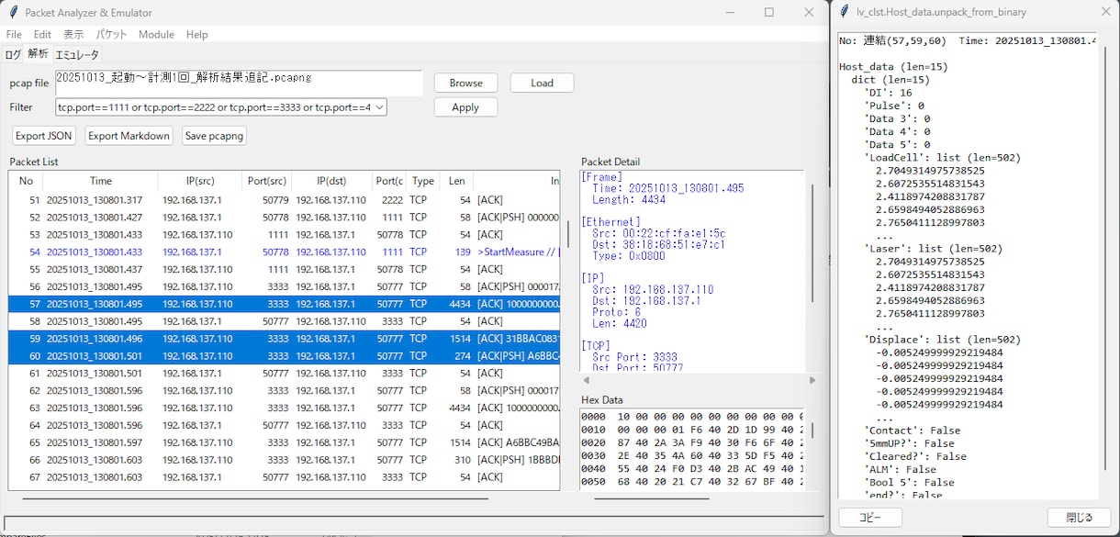Click the Port(src) column header
1120x537 pixels.
(x=267, y=181)
